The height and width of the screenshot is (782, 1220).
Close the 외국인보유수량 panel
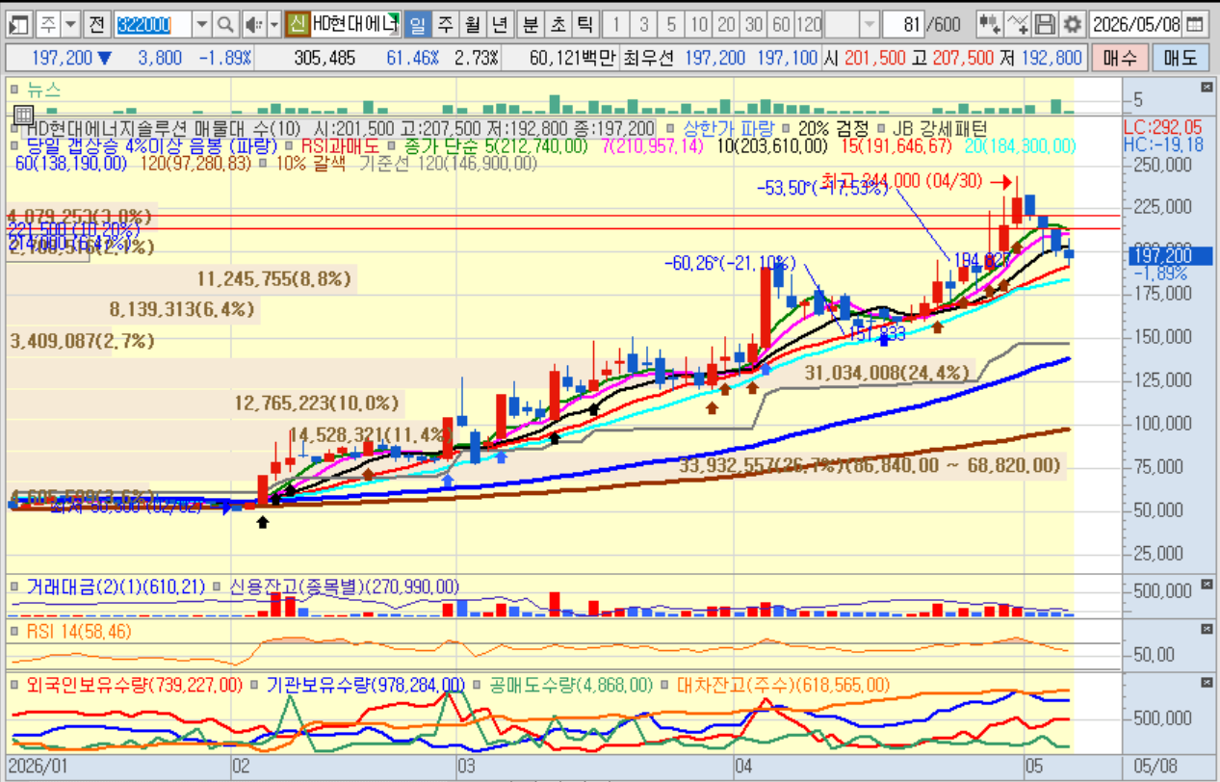pyautogui.click(x=1207, y=682)
